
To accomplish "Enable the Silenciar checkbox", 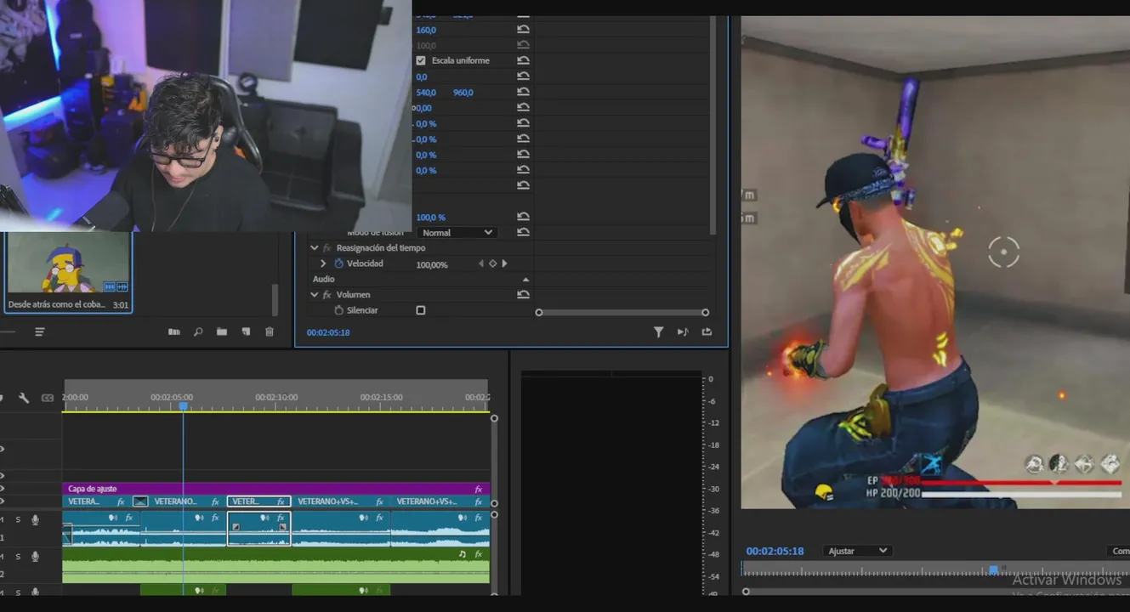I will (421, 310).
